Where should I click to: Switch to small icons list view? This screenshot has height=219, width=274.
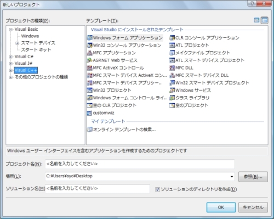[x=265, y=20]
